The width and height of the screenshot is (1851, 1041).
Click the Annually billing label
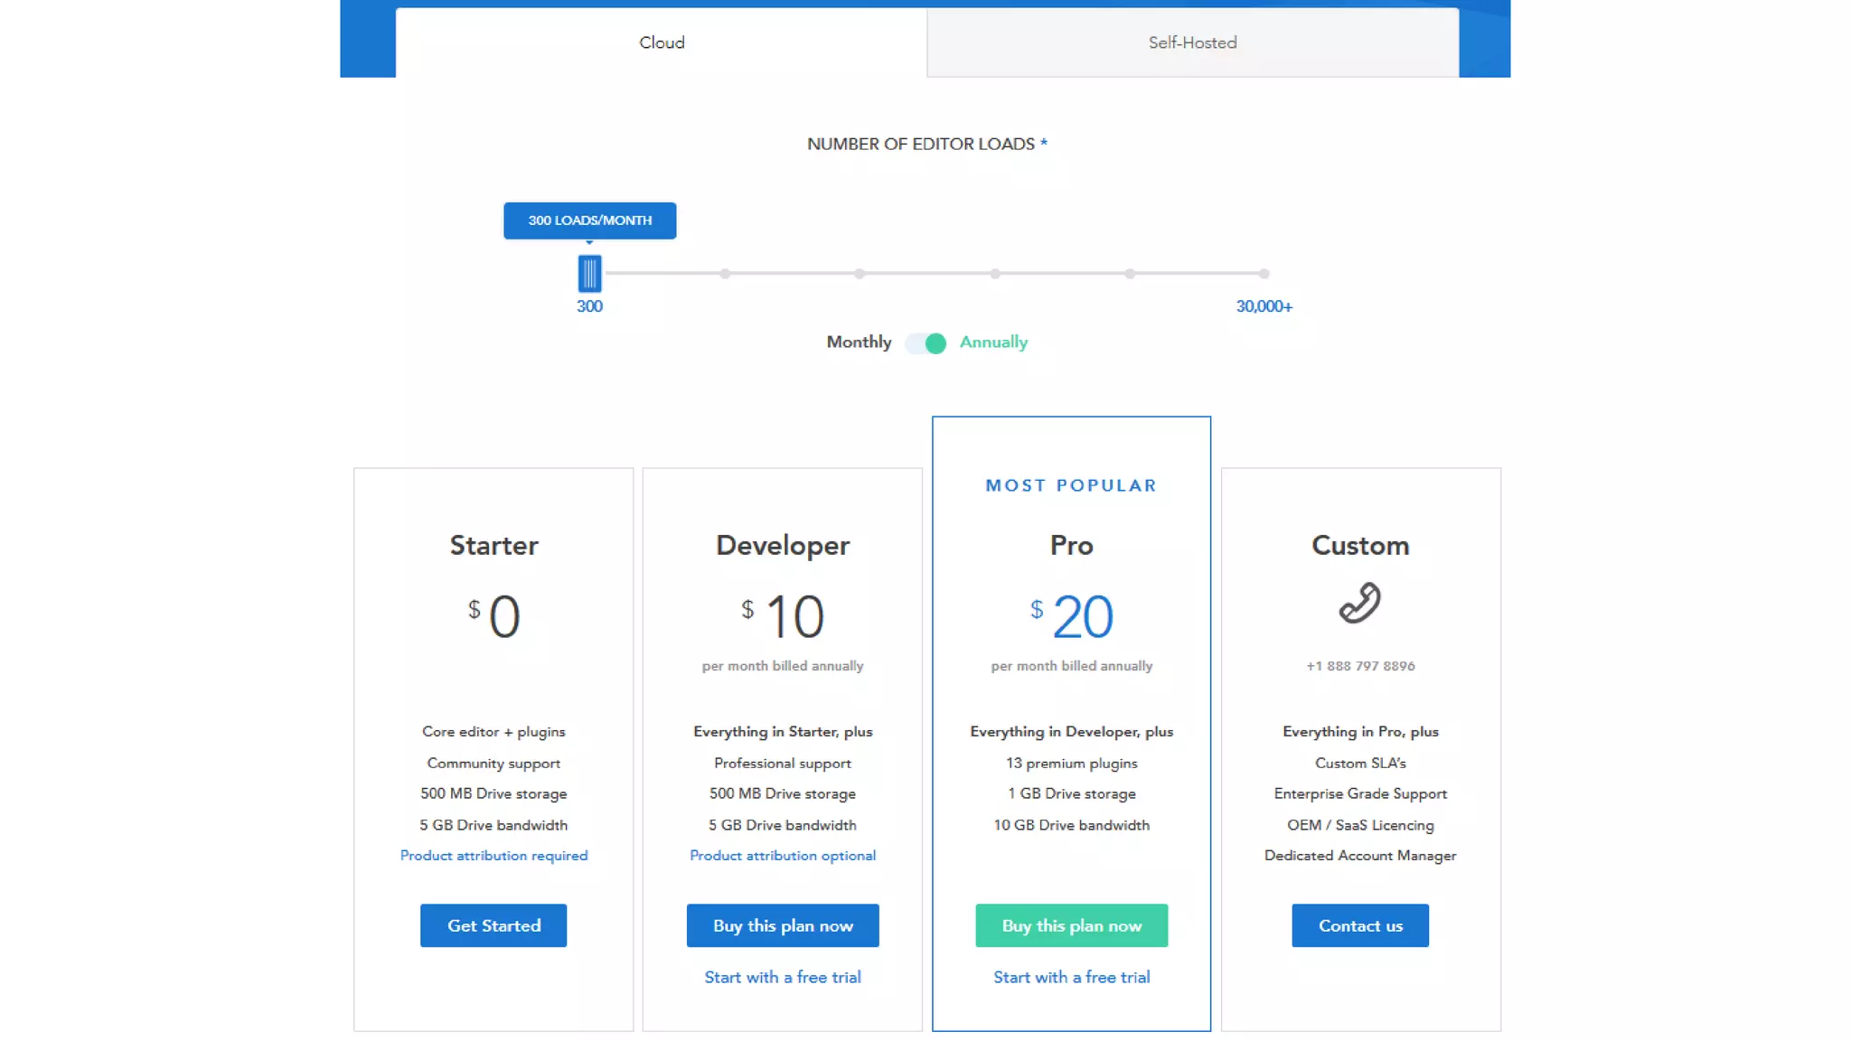pyautogui.click(x=993, y=342)
